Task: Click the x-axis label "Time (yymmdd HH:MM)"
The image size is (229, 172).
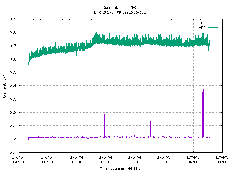Action: pyautogui.click(x=120, y=169)
